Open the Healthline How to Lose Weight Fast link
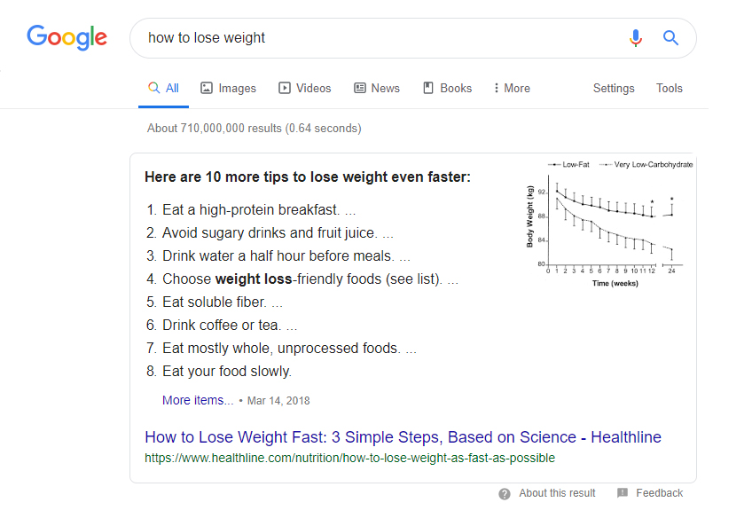This screenshot has height=526, width=752. click(x=403, y=437)
